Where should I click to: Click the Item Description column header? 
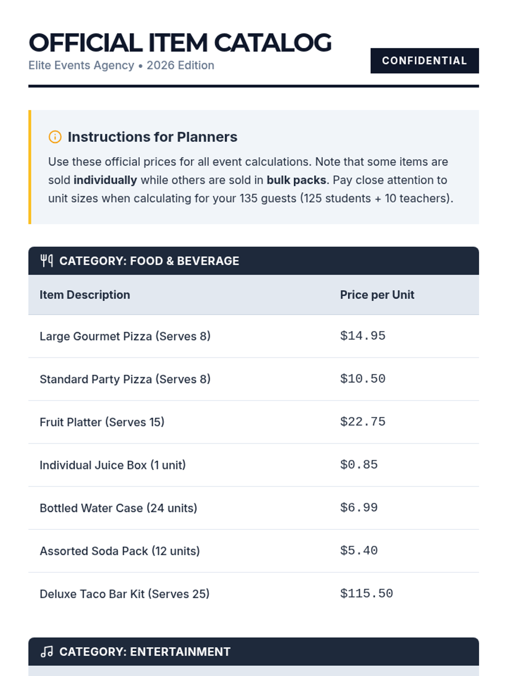(85, 295)
